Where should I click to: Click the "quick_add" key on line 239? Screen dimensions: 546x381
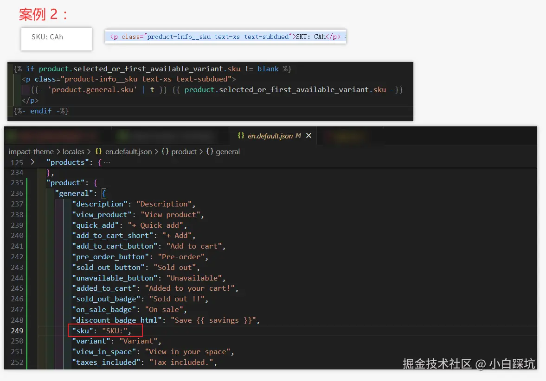pyautogui.click(x=95, y=225)
